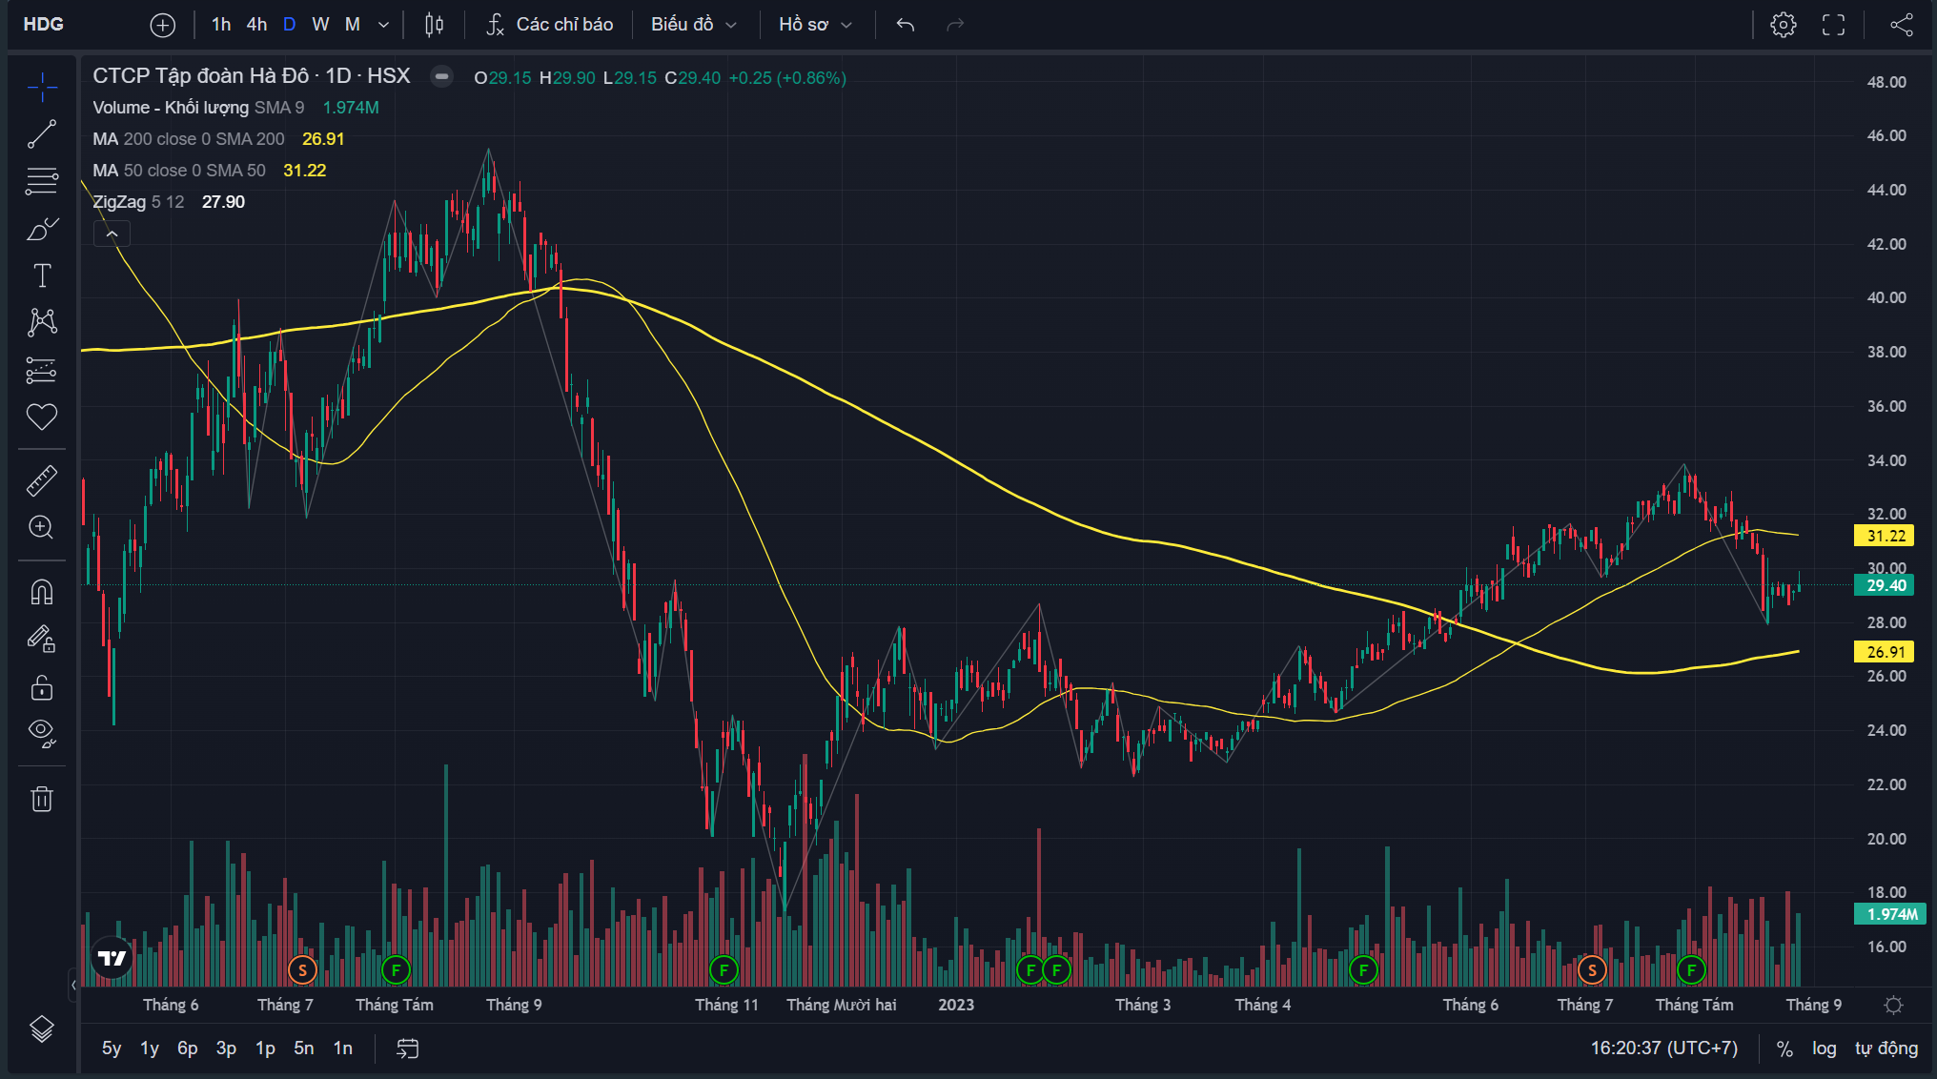Open the candlestick chart style selector
1937x1079 pixels.
coord(434,25)
